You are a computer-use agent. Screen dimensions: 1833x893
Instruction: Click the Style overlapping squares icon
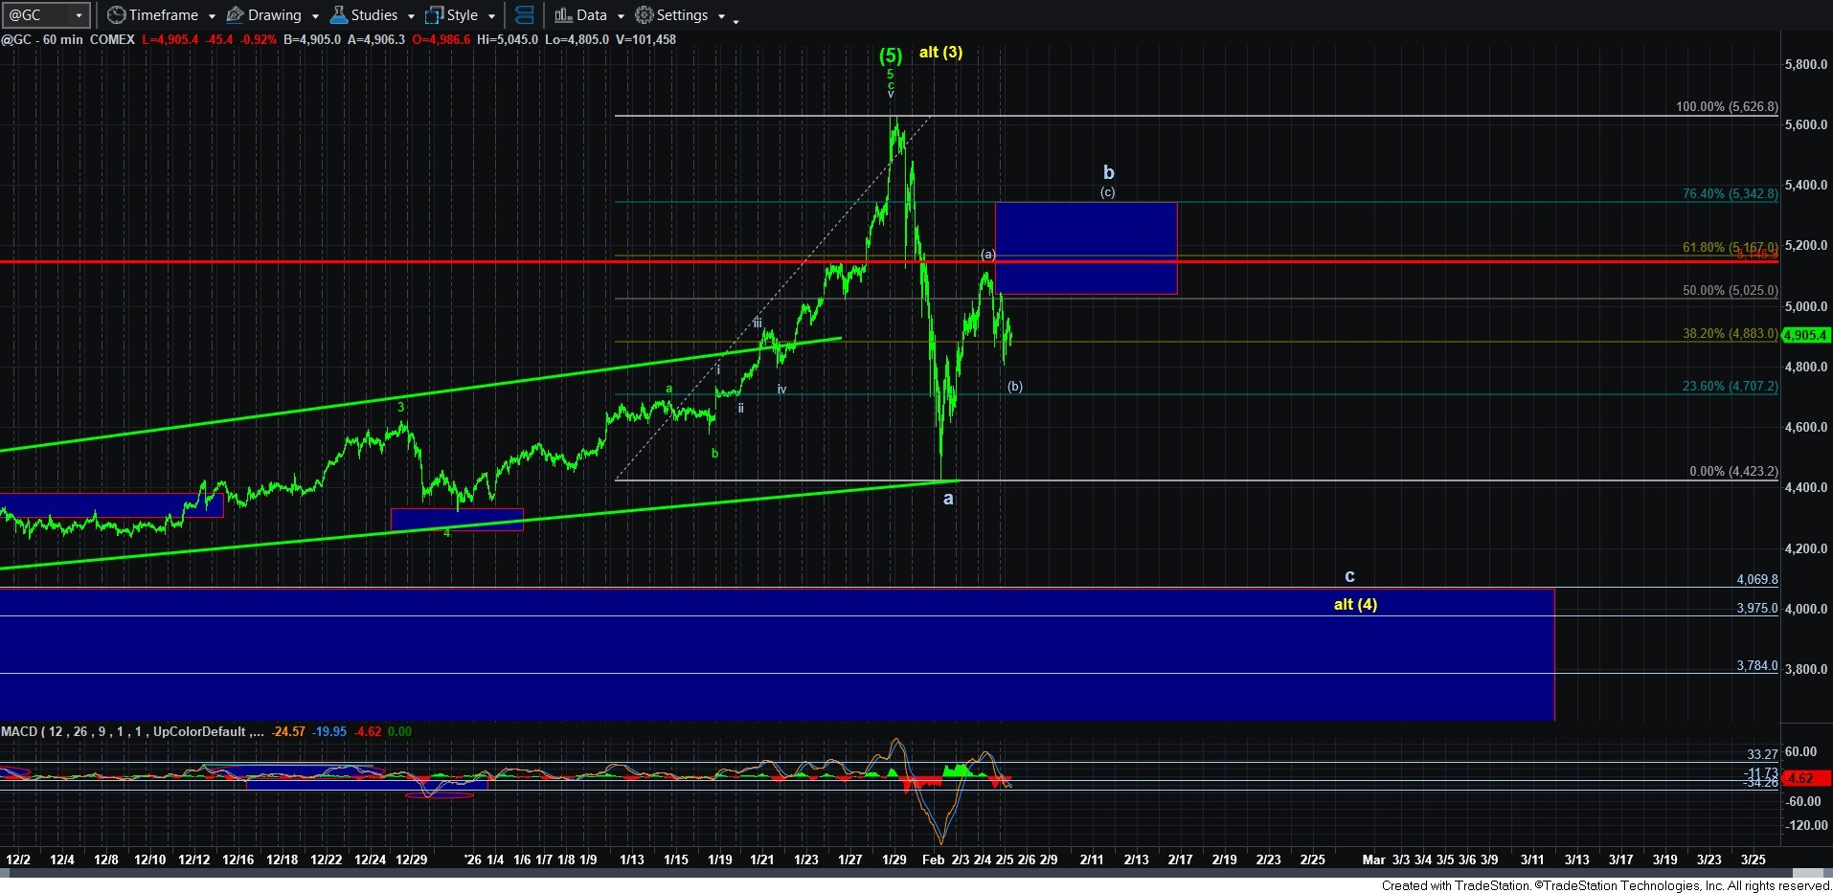click(434, 15)
